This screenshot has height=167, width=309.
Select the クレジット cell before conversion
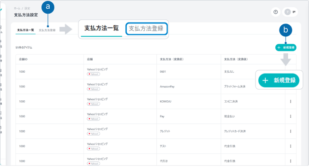pos(165,131)
